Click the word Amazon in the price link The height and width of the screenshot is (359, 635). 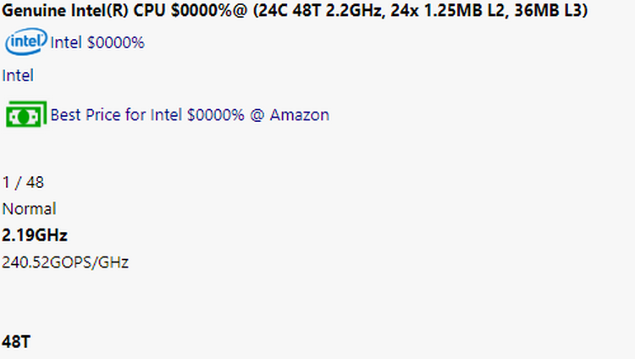pos(299,115)
